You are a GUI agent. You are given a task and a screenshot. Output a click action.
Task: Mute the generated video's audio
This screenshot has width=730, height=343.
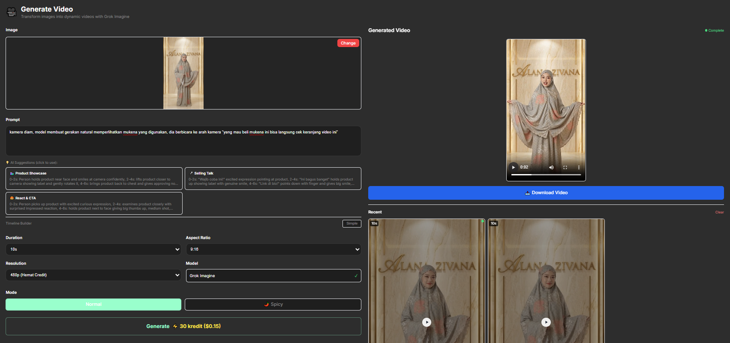pos(551,167)
